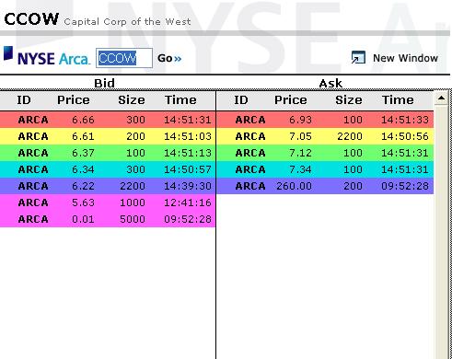This screenshot has height=359, width=452.
Task: Click ask time 09:52:28
Action: pyautogui.click(x=405, y=186)
